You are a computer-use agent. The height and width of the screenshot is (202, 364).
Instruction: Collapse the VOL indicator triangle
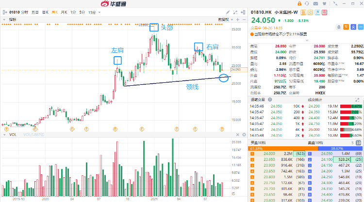pyautogui.click(x=4, y=135)
